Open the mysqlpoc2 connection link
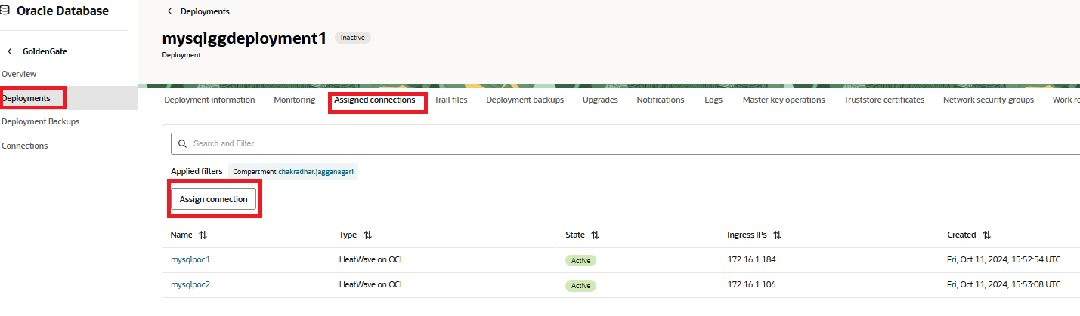The width and height of the screenshot is (1080, 316). coord(190,284)
